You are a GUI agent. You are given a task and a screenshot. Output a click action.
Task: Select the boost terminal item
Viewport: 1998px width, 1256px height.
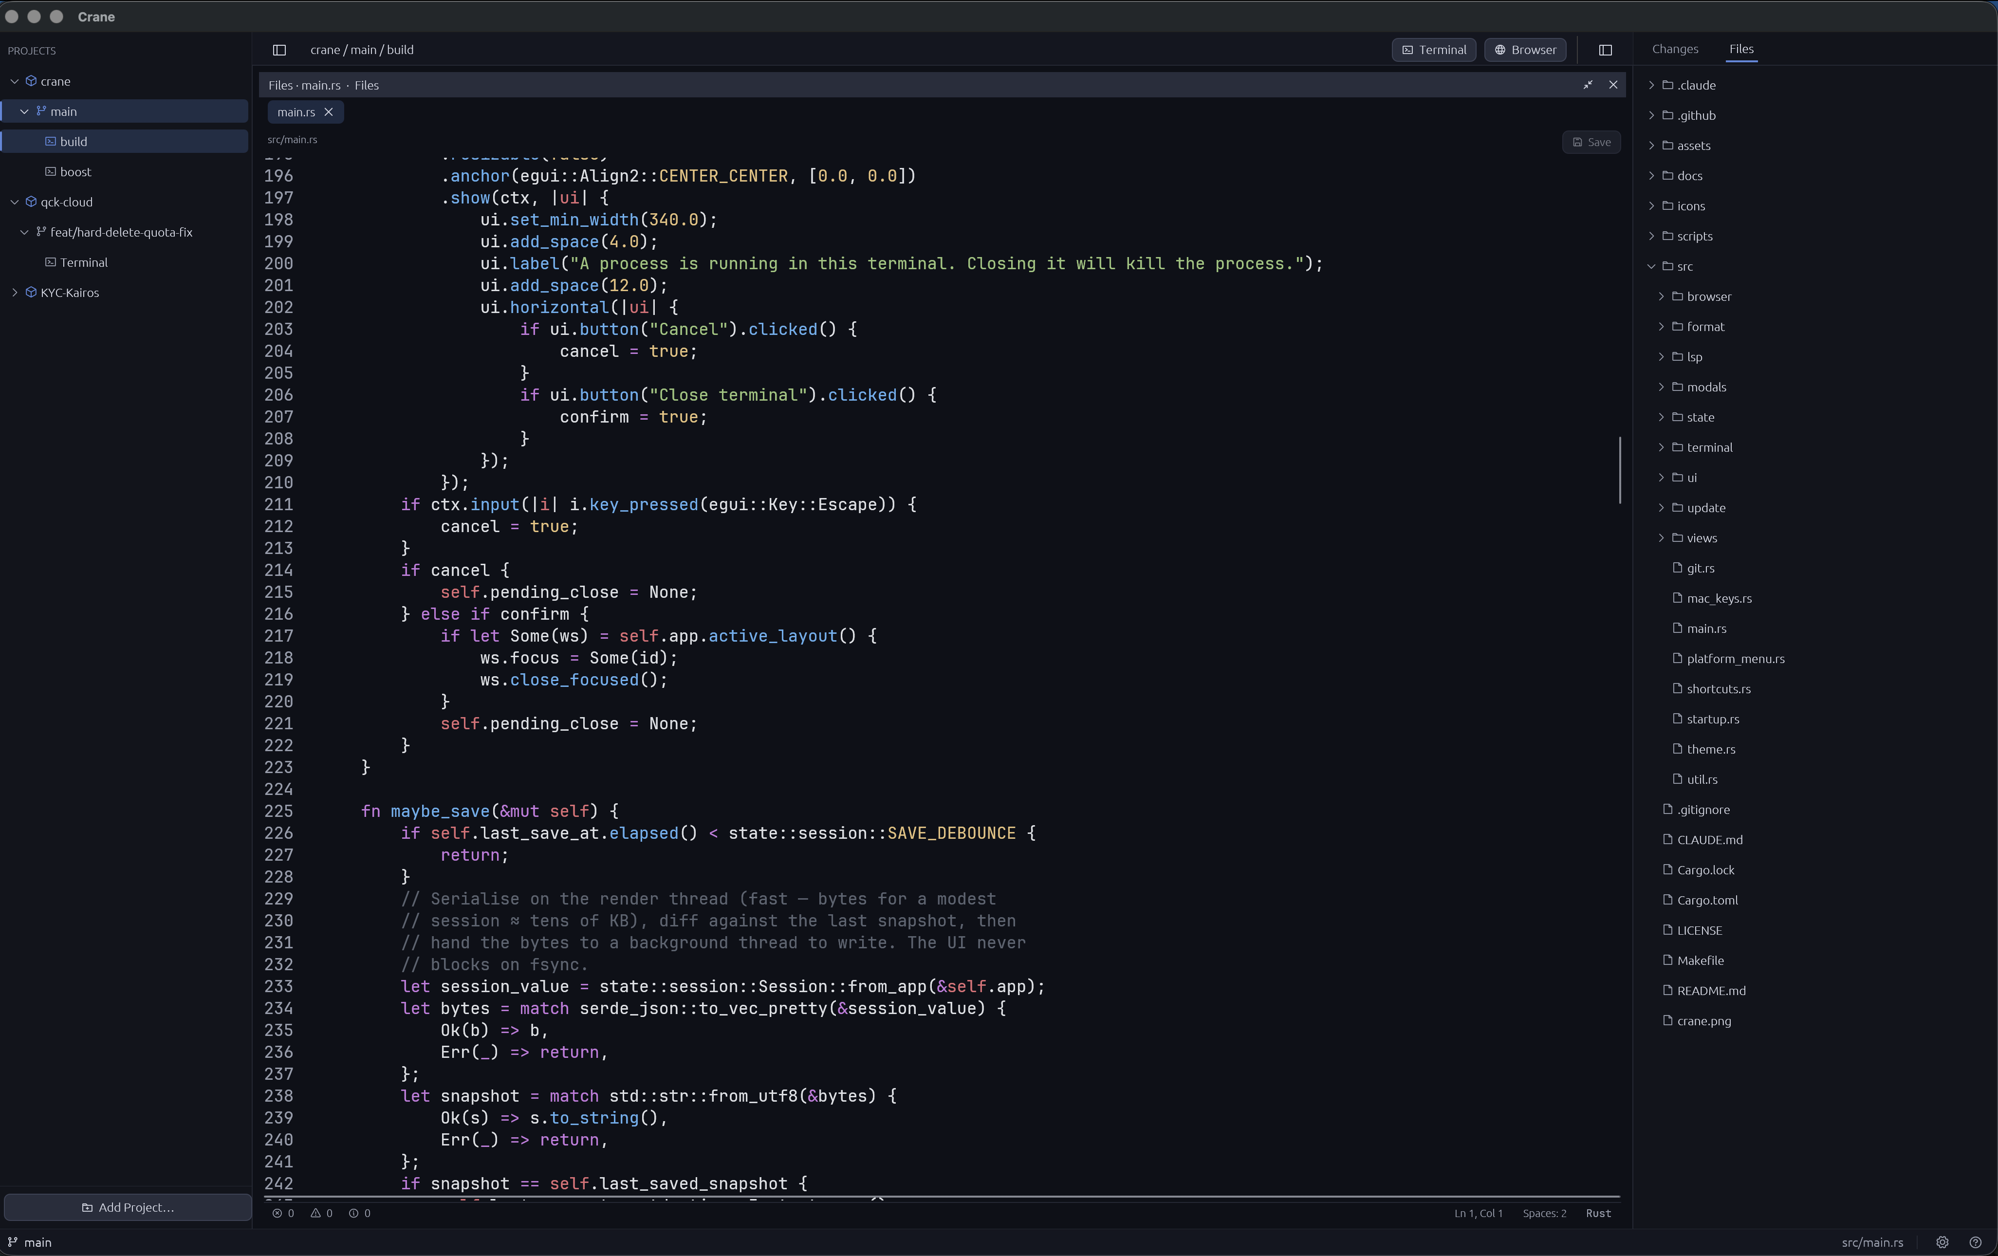(125, 172)
